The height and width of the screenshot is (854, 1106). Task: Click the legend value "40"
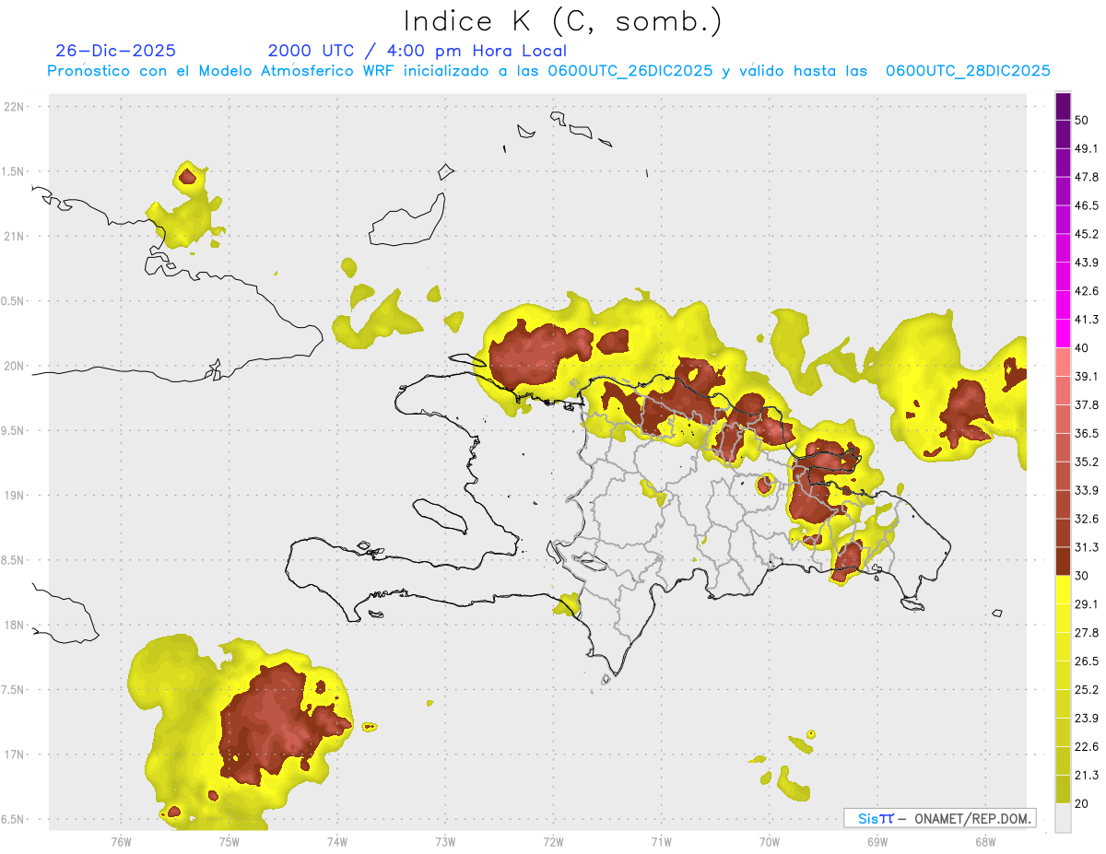coord(1081,347)
